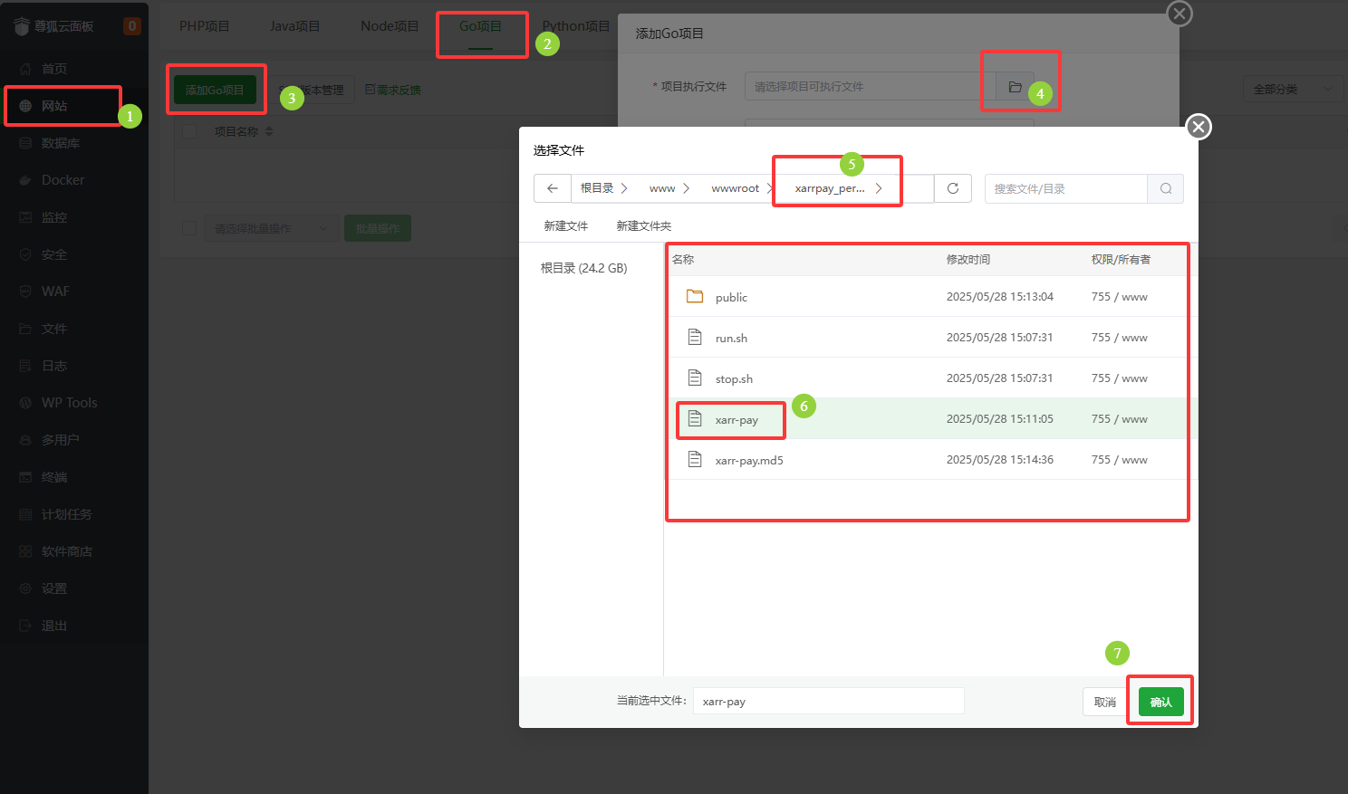Click the 项目执行文件 path input field

click(871, 87)
